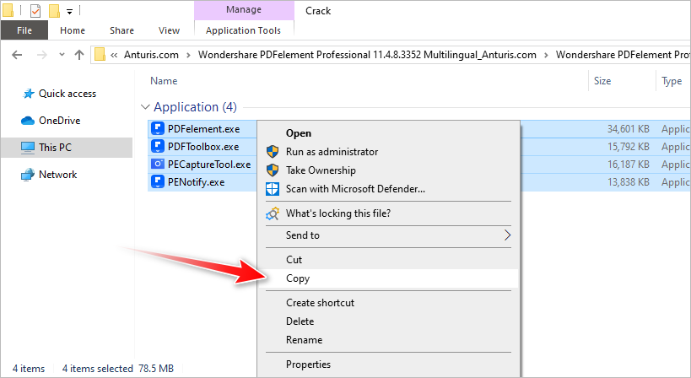The width and height of the screenshot is (691, 378).
Task: Click the PDFelement.exe file icon
Action: tap(158, 129)
